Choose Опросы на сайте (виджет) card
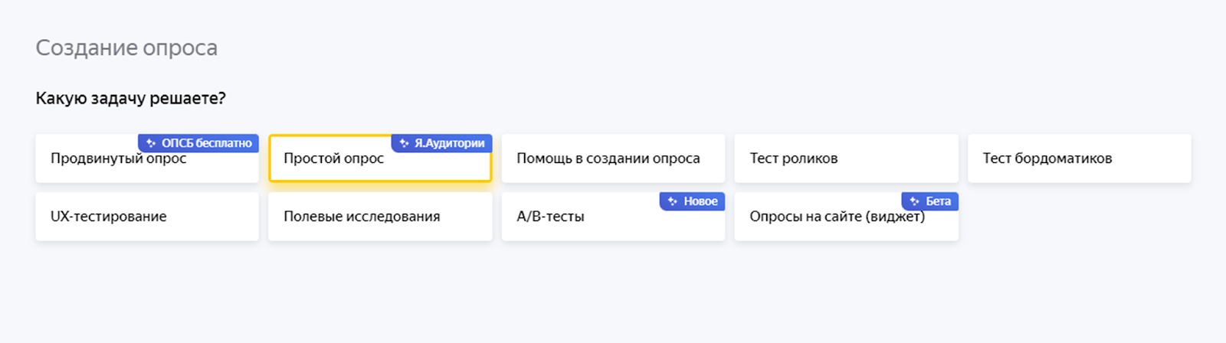The image size is (1226, 343). 837,222
